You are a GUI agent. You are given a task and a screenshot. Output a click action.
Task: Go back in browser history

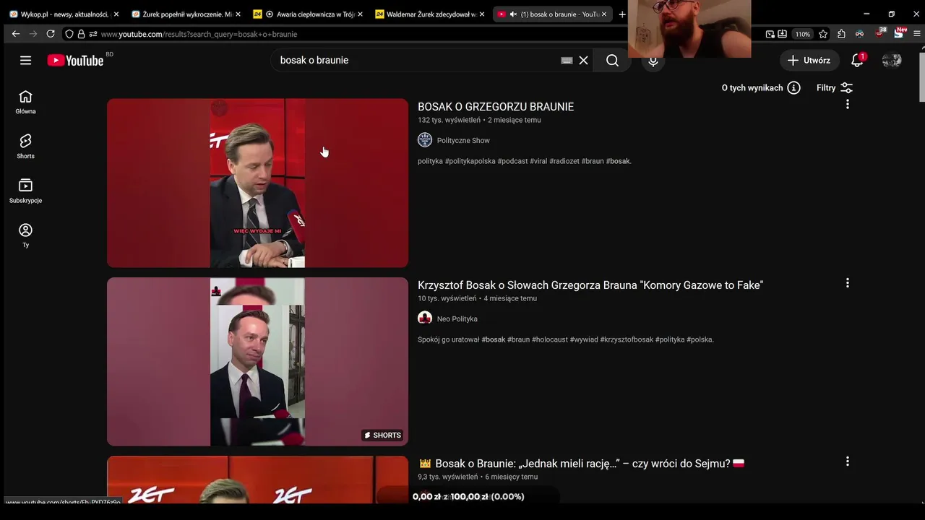tap(15, 34)
